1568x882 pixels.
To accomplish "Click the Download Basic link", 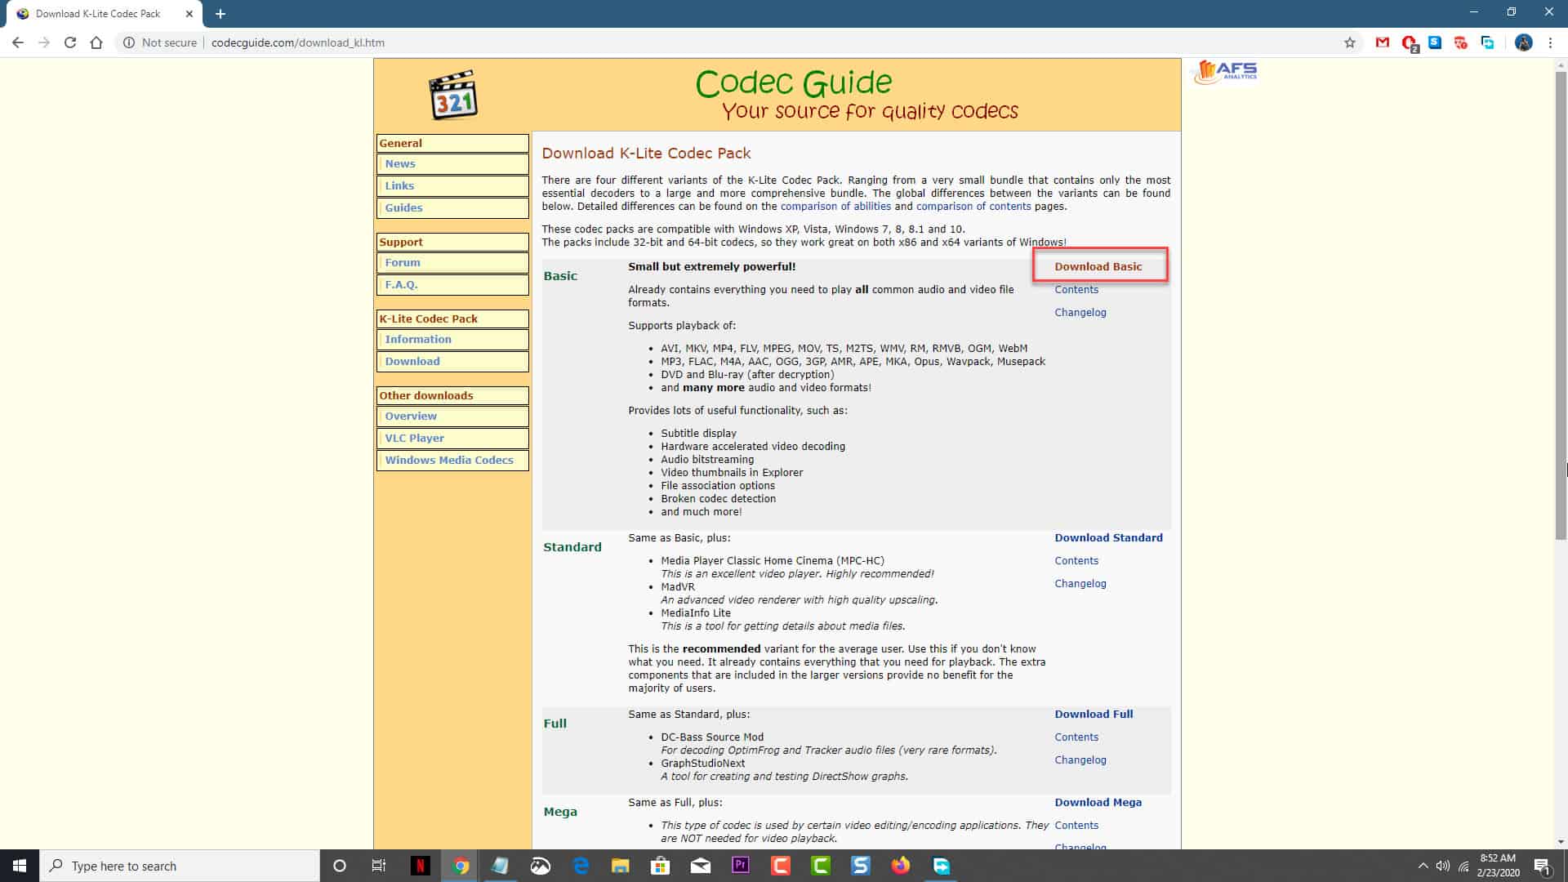I will (x=1098, y=266).
